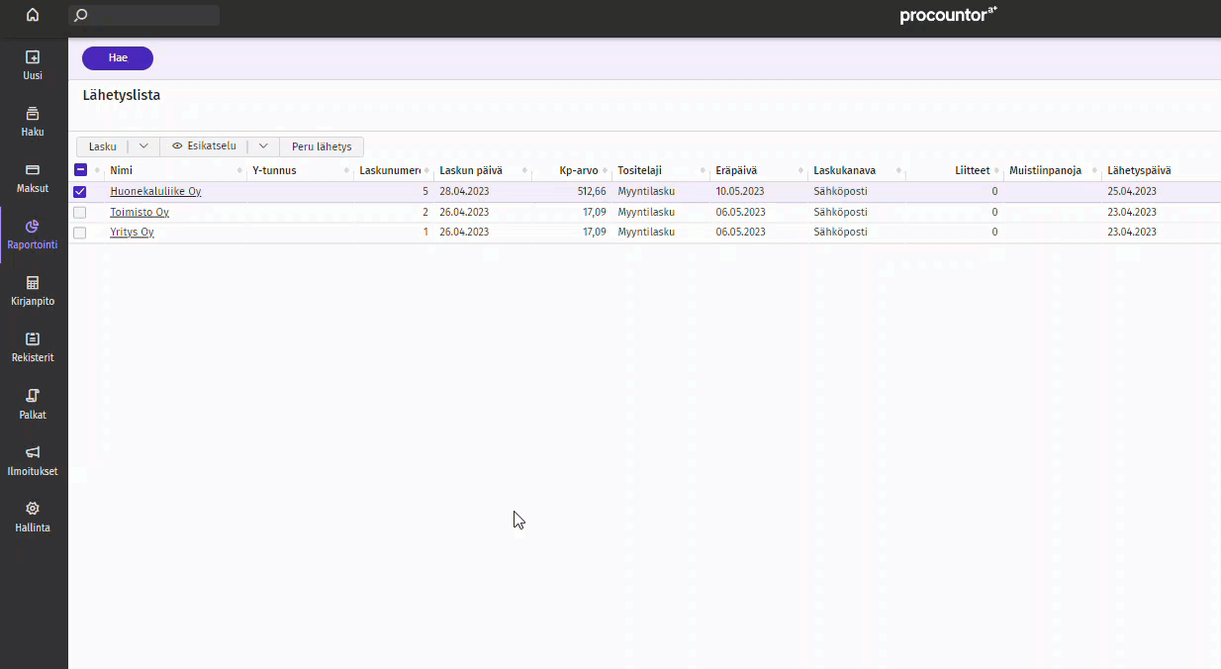Click the Lähetyspäivä column header
The height and width of the screenshot is (669, 1221).
tap(1139, 171)
